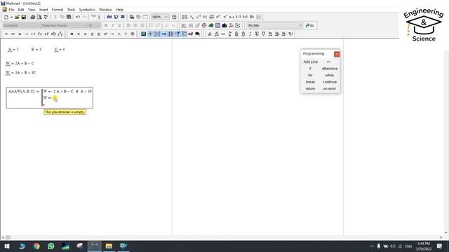Open the New worksheet template dropdown arrow
This screenshot has width=449, height=252.
pyautogui.click(x=11, y=17)
